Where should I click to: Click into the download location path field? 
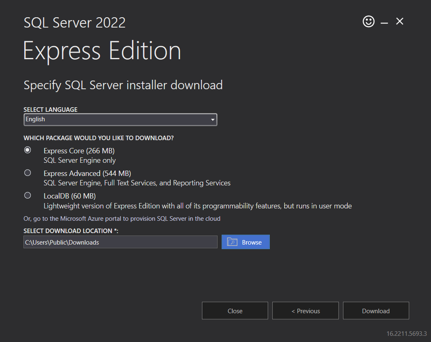(120, 242)
